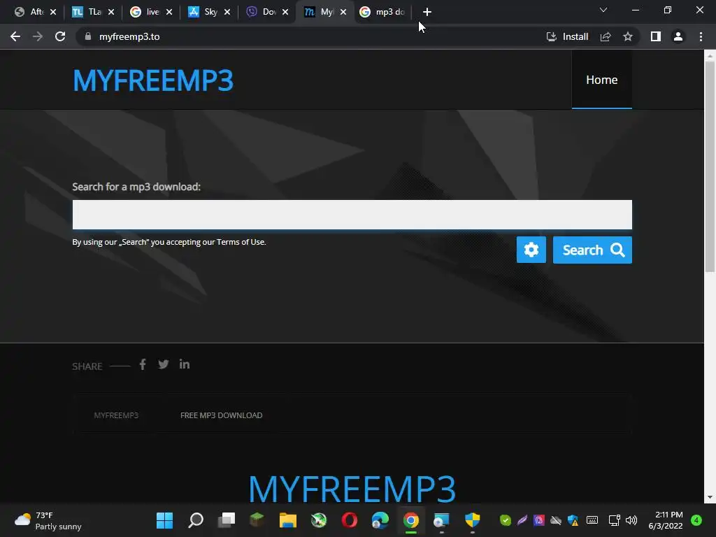Open the settings gear next to Search

[x=531, y=250]
